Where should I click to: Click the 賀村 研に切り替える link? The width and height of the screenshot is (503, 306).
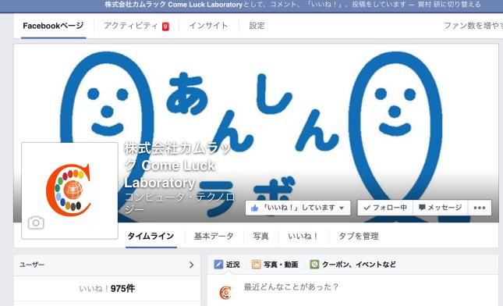[x=449, y=5]
